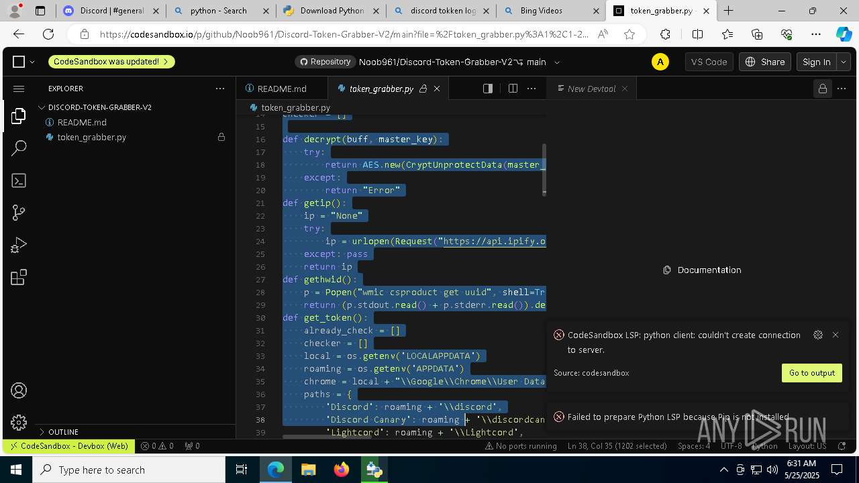Click the Windows Start button

(x=15, y=470)
